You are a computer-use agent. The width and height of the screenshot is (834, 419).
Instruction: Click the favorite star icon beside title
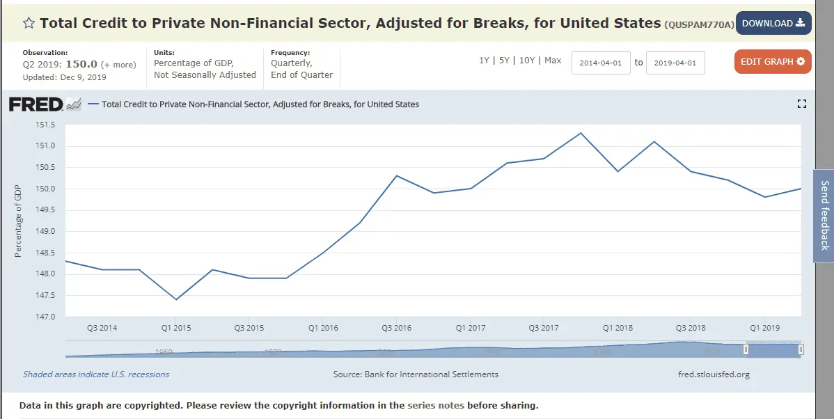coord(29,23)
